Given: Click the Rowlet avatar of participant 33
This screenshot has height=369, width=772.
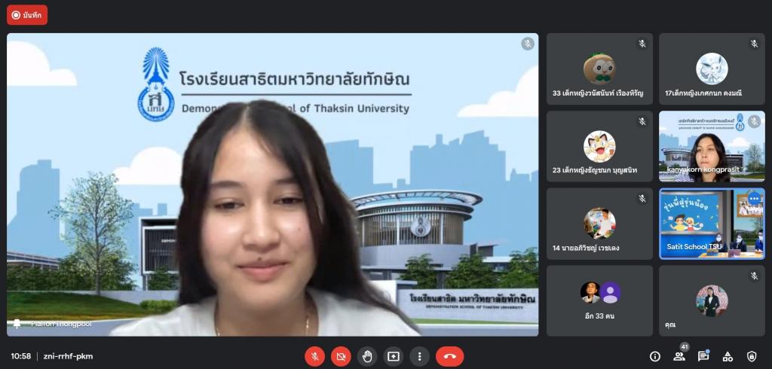Looking at the screenshot, I should (599, 69).
